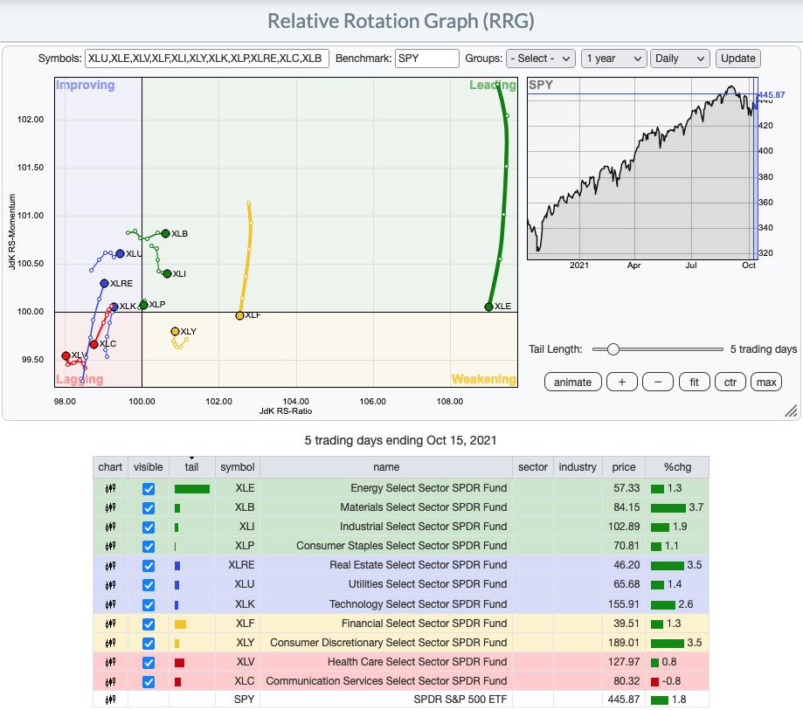The image size is (803, 710).
Task: Open the candlestick chart icon for SPY
Action: coord(110,700)
